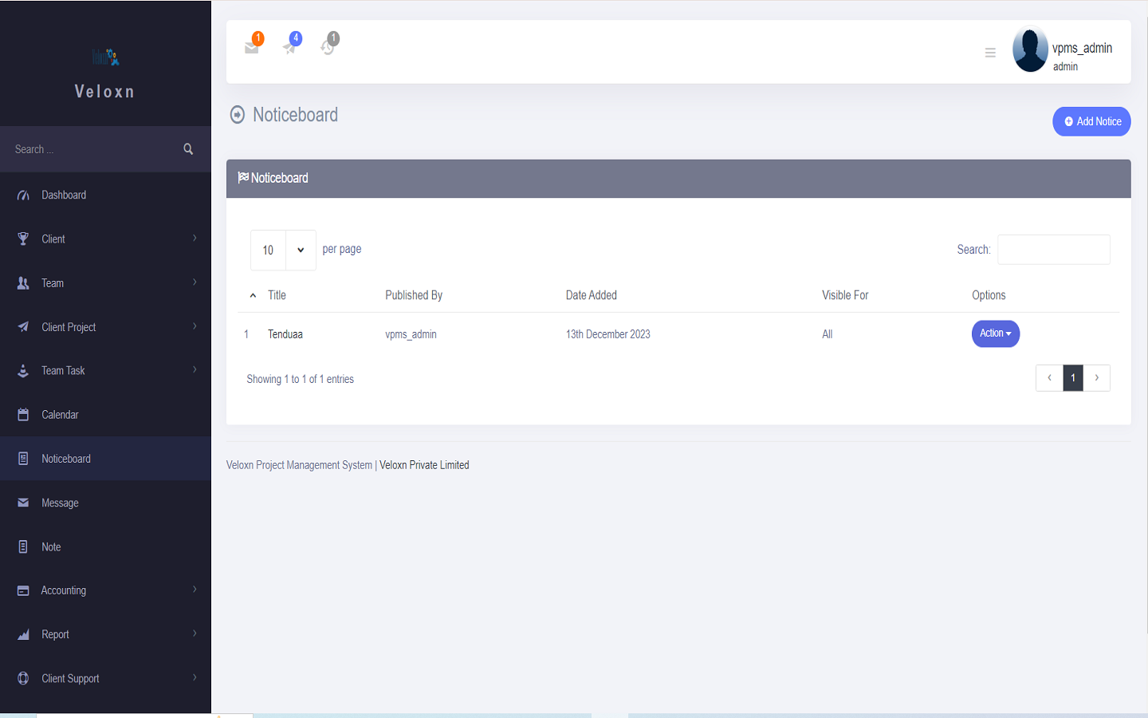This screenshot has height=718, width=1148.
Task: Open the vpms_admin profile avatar
Action: click(x=1030, y=49)
